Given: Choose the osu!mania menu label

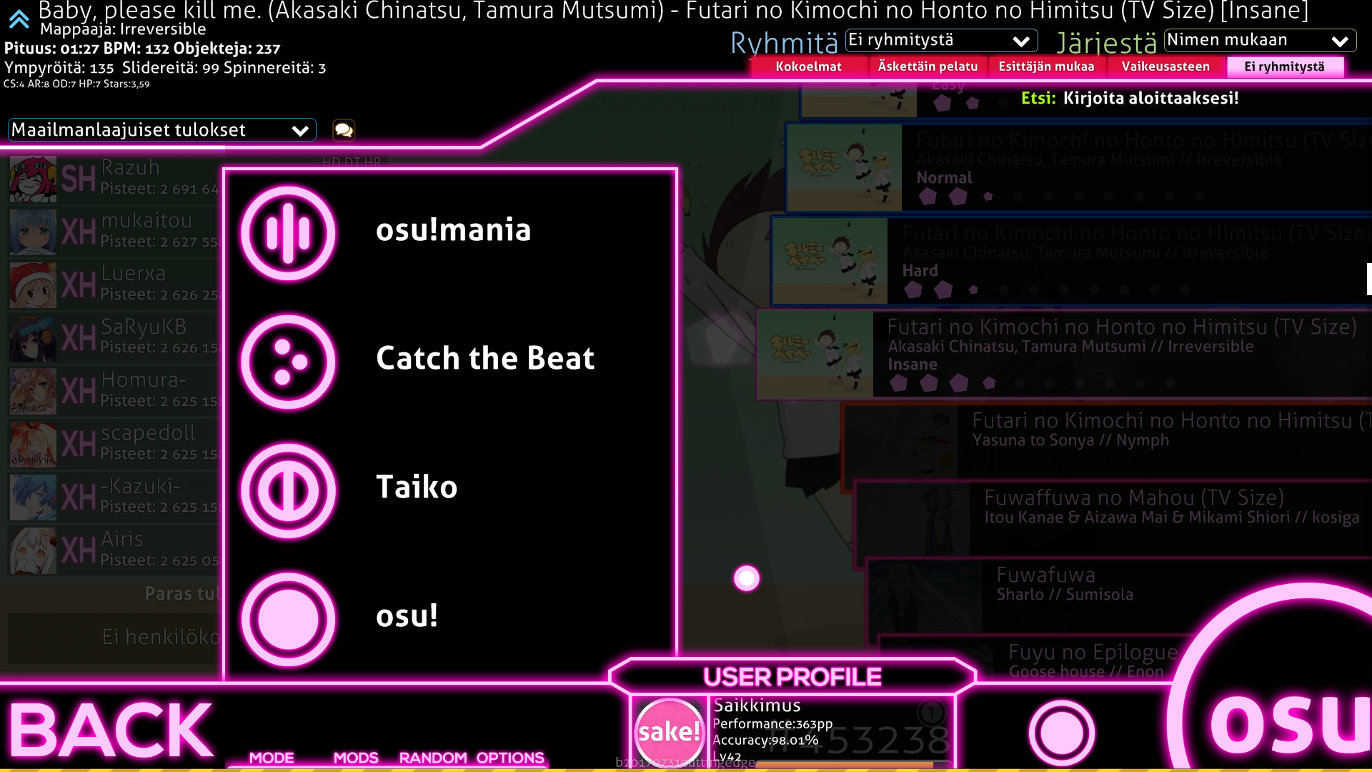Looking at the screenshot, I should pos(454,230).
